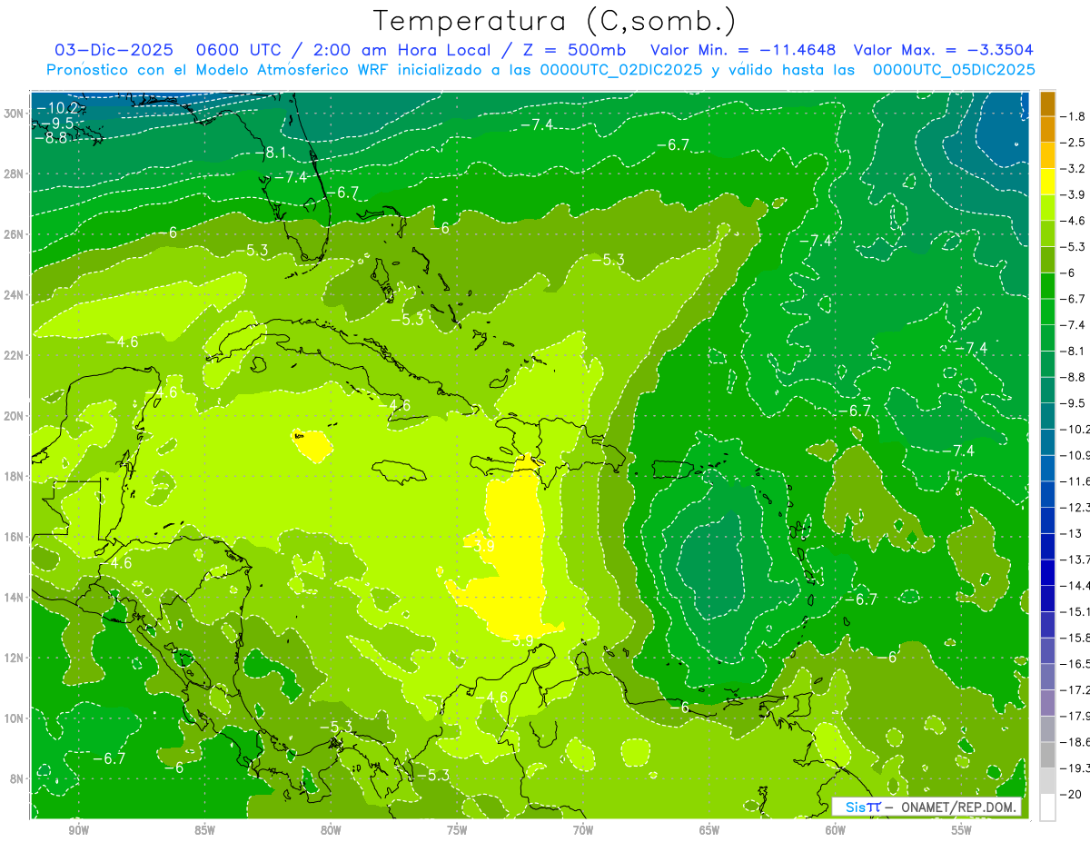Click the '30N' latitude axis label

[x=15, y=113]
